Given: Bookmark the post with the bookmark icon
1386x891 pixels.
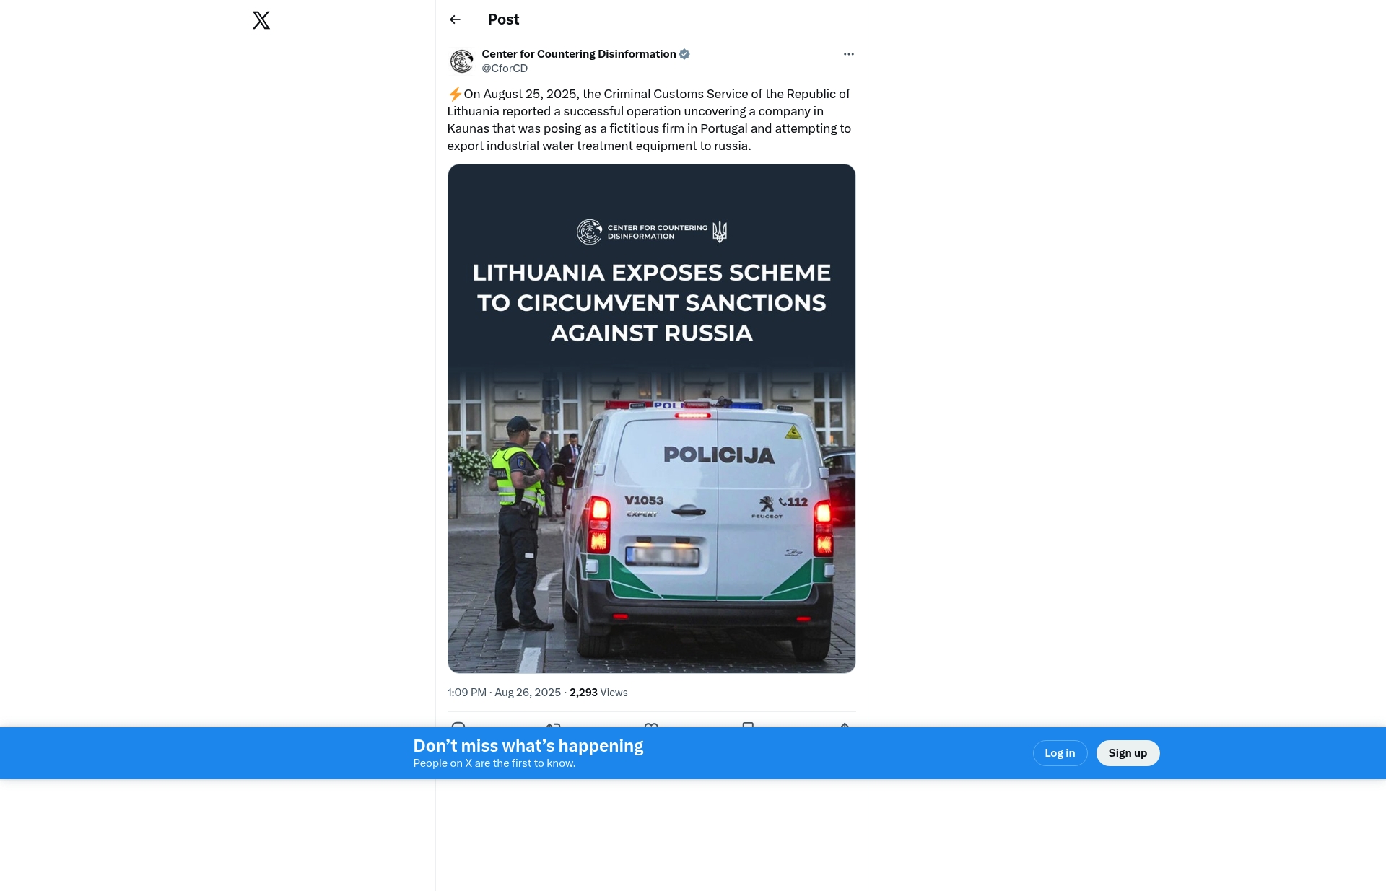Looking at the screenshot, I should pos(748,724).
